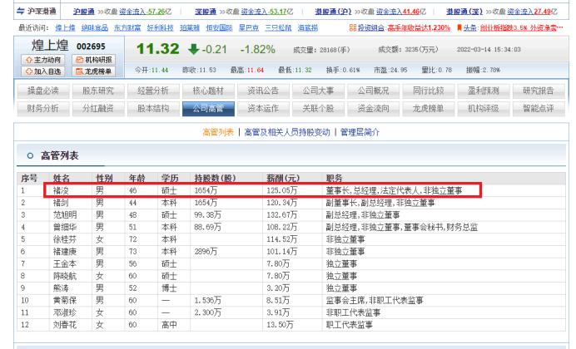Open the 创业板指跌3.5% headline link
The width and height of the screenshot is (576, 349).
tap(521, 28)
